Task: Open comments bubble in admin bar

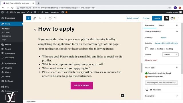Action: pos(37,12)
